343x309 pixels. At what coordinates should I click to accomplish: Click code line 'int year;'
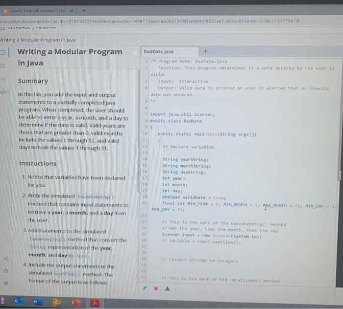[173, 178]
